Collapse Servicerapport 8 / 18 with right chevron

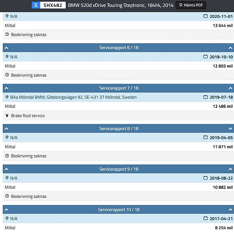coord(230,129)
